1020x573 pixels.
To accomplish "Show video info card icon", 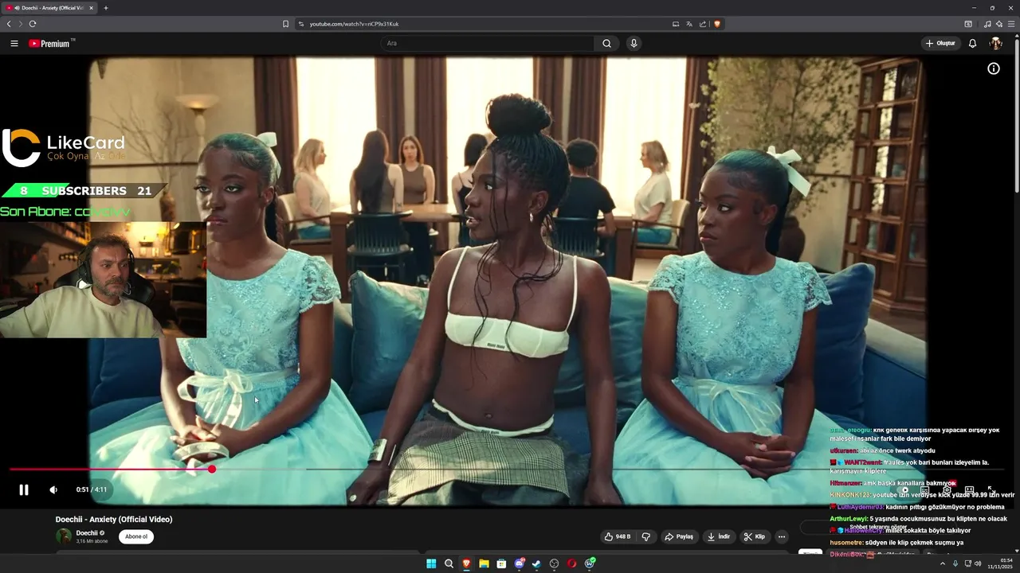I will [994, 68].
